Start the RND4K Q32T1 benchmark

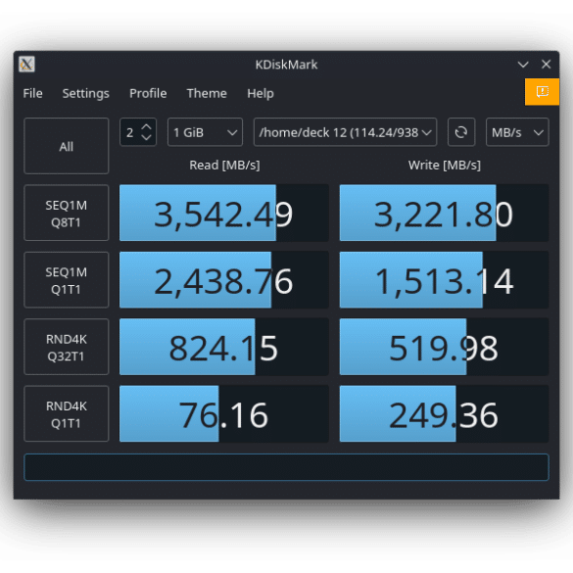coord(67,347)
